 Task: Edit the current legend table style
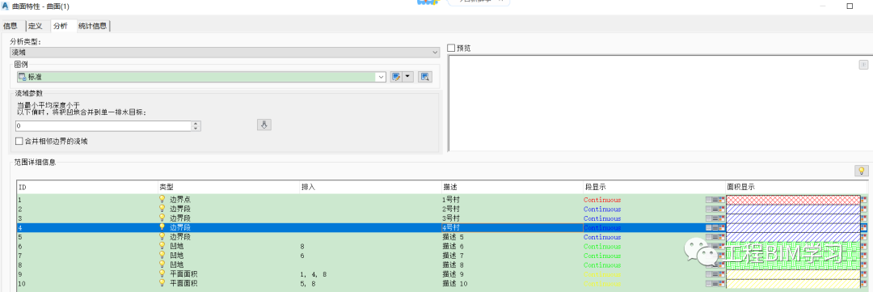click(x=396, y=77)
